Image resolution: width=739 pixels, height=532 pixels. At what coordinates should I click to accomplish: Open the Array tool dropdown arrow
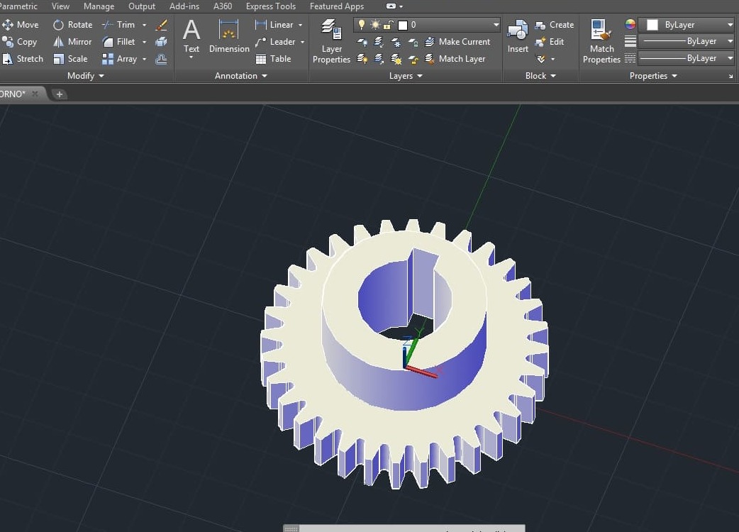[144, 58]
